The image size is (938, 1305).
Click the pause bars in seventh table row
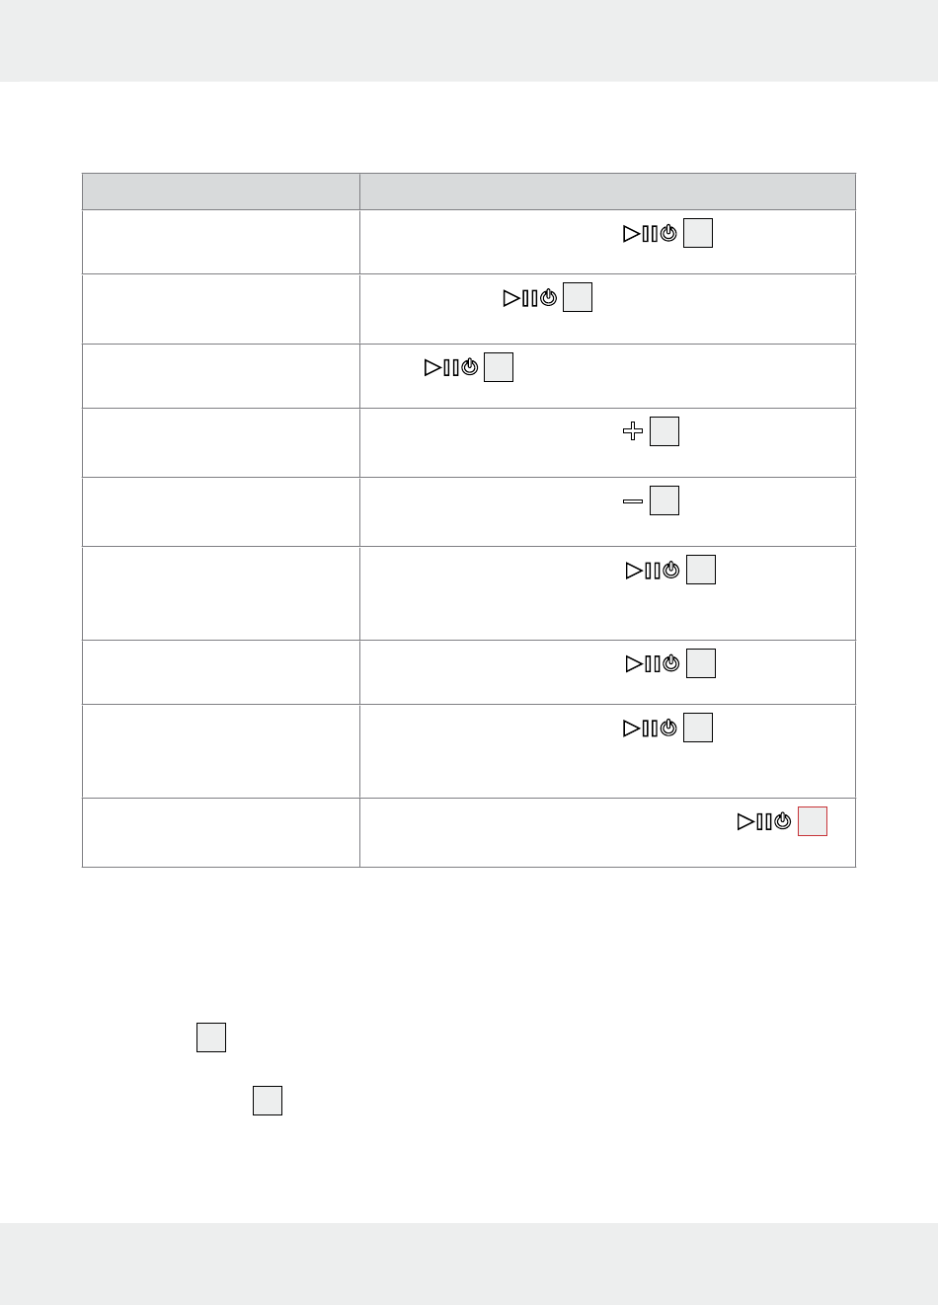tap(653, 663)
